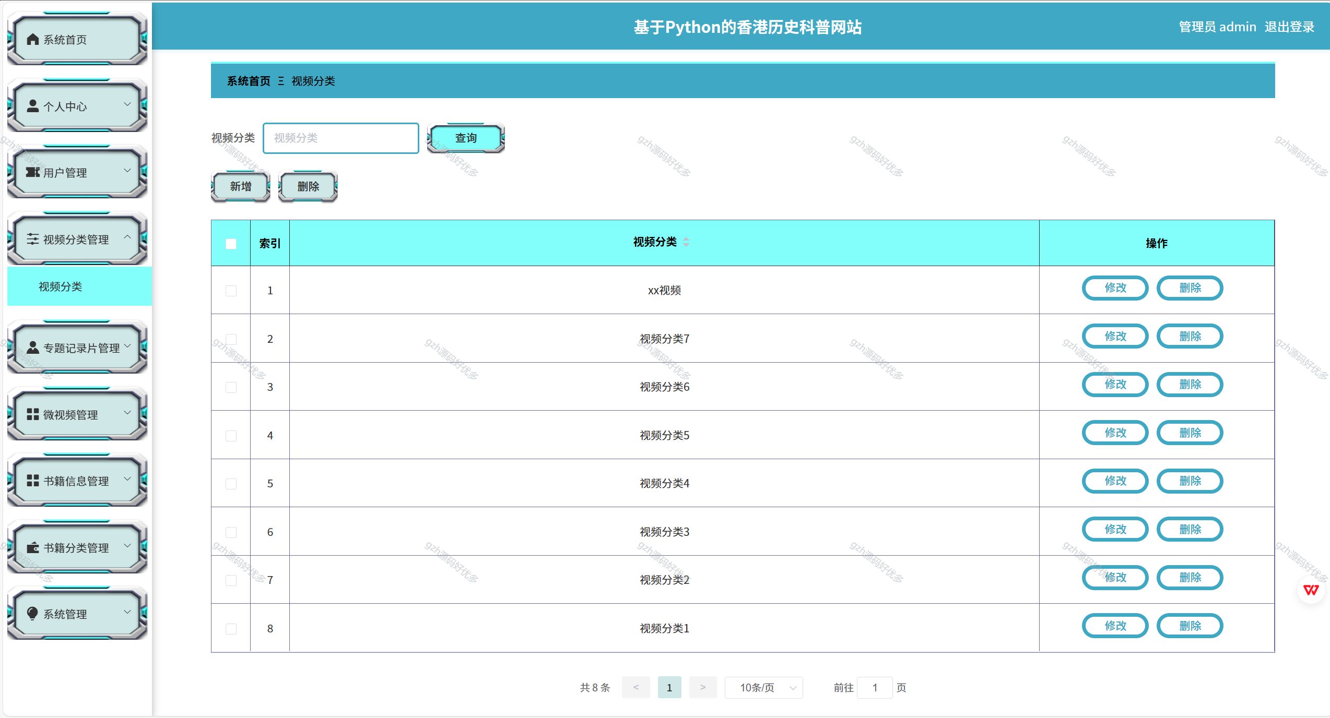Open 书籍信息管理 menu label
The height and width of the screenshot is (718, 1330).
[76, 481]
